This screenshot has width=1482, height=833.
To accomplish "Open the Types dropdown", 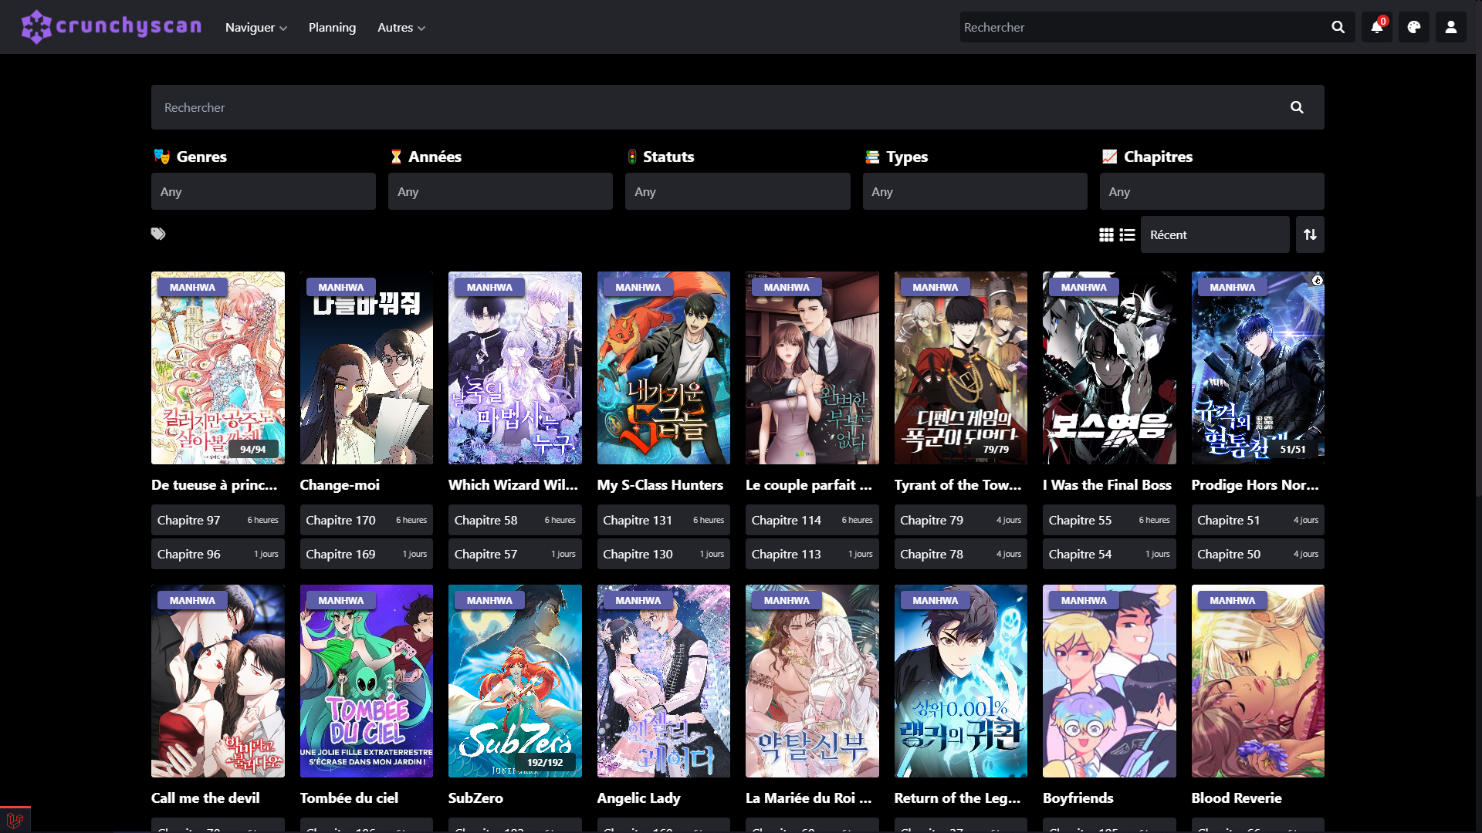I will coord(975,191).
